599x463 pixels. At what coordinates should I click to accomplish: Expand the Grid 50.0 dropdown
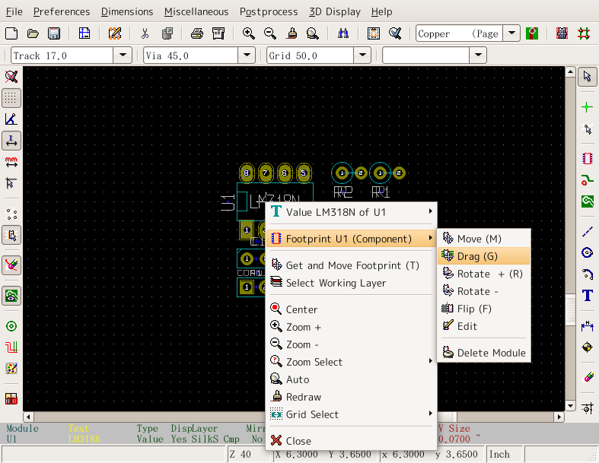click(x=368, y=55)
